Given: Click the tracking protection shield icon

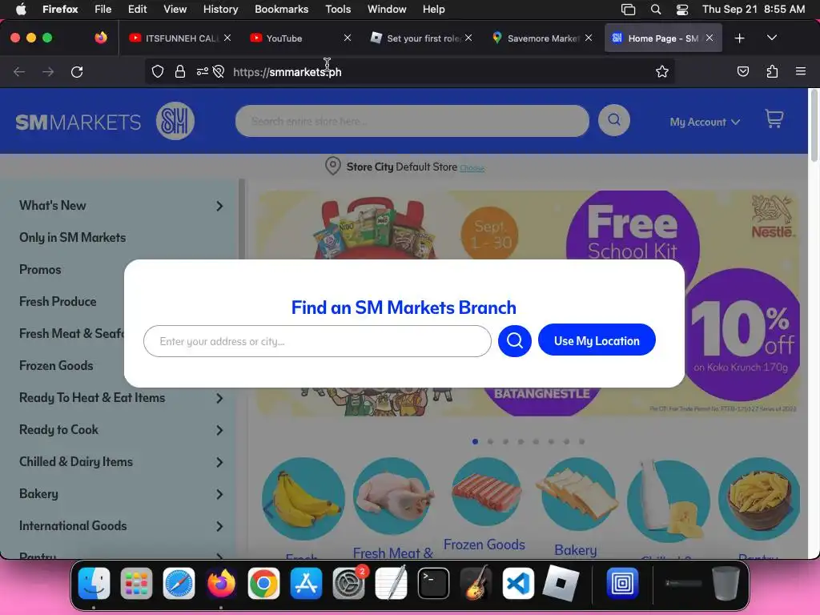Looking at the screenshot, I should tap(158, 71).
